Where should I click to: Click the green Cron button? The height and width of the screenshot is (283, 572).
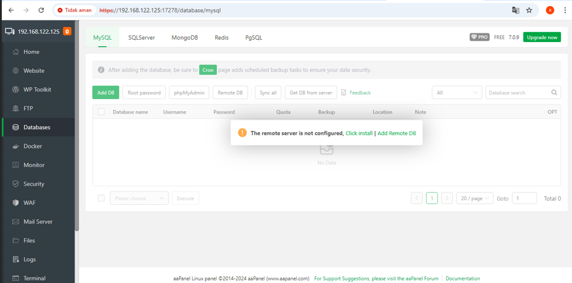[x=208, y=70]
